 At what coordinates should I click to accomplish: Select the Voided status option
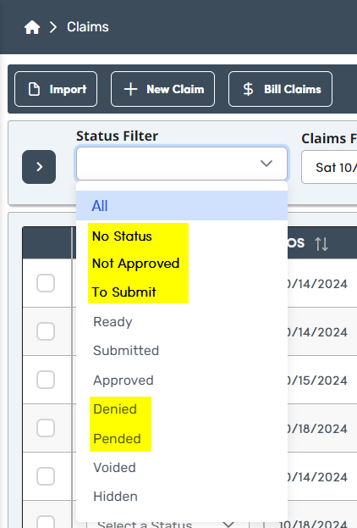[115, 467]
